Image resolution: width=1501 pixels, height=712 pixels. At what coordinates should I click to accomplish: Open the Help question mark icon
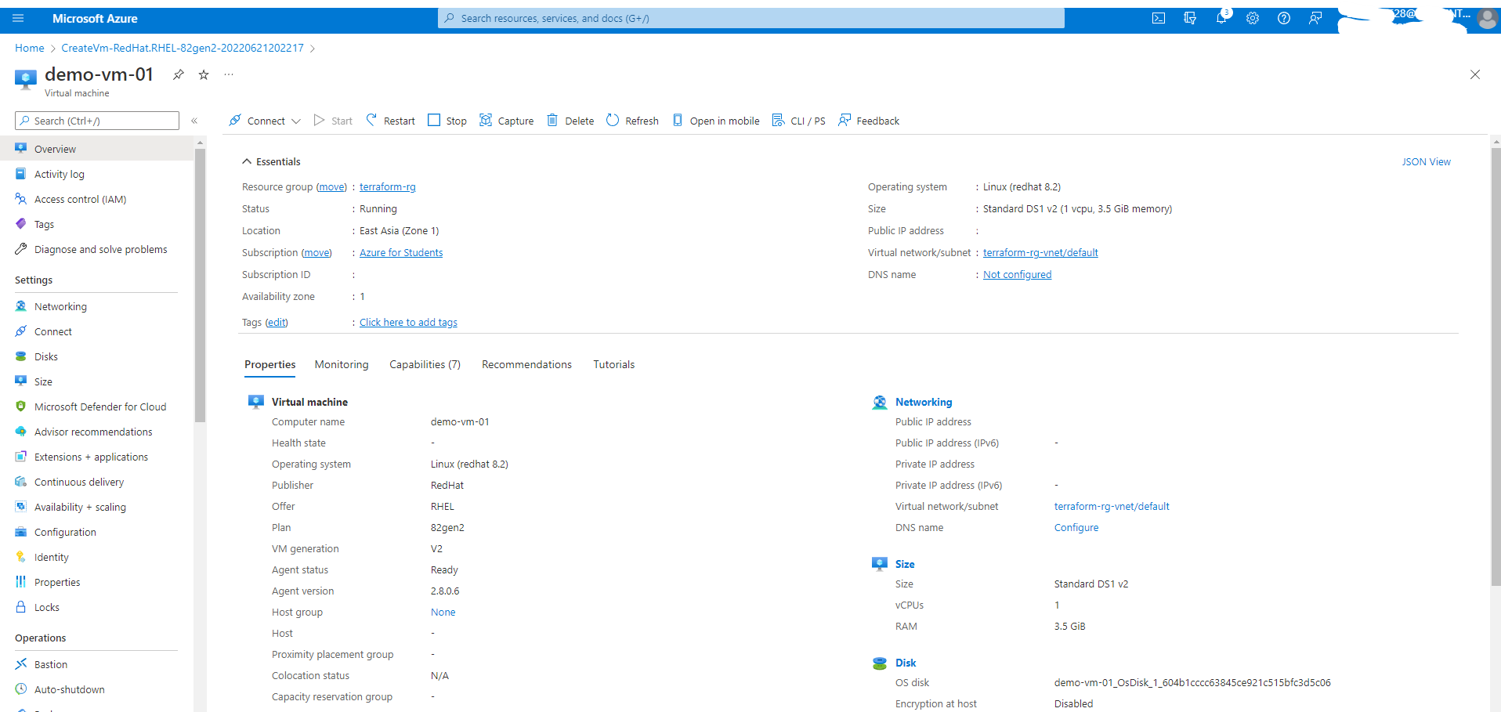[1284, 18]
